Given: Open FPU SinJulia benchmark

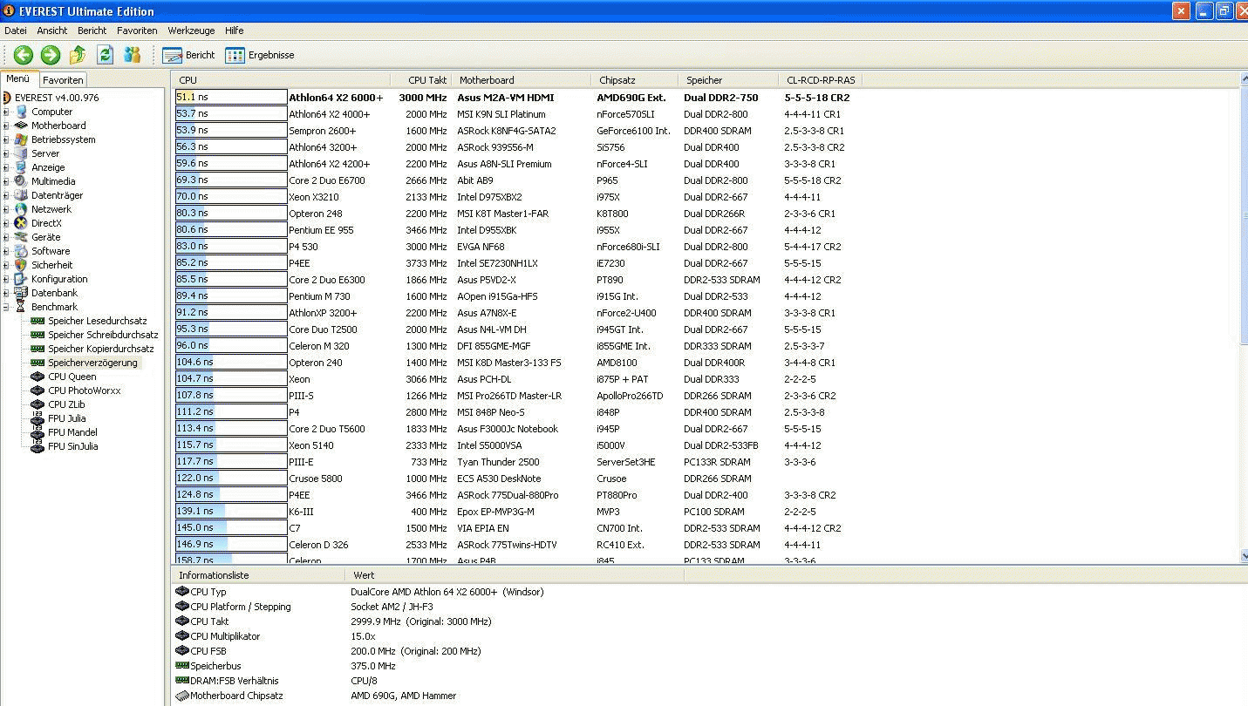Looking at the screenshot, I should (x=73, y=446).
